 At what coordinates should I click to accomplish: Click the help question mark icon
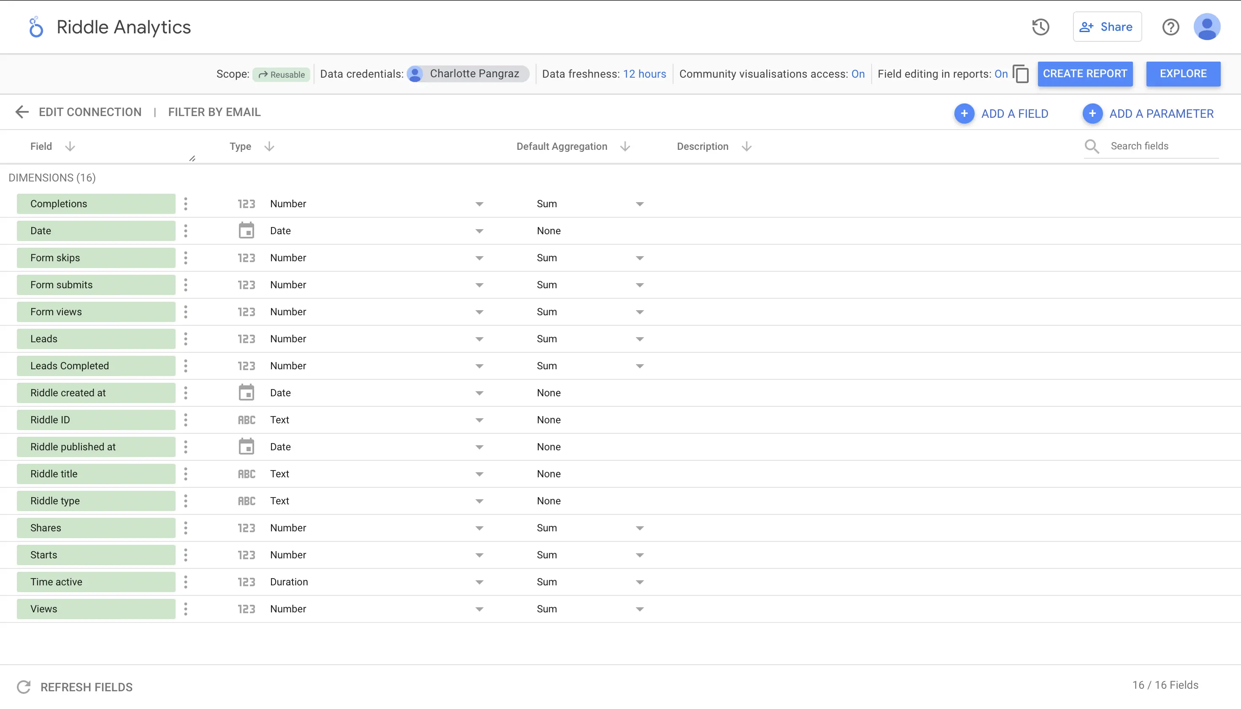pos(1170,27)
